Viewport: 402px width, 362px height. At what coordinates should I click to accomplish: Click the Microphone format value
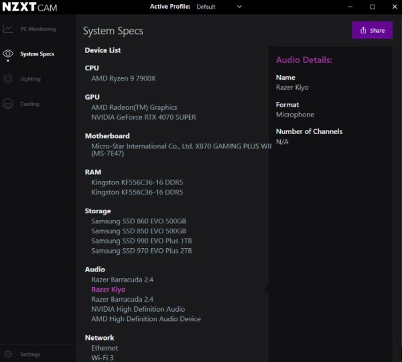[x=295, y=115]
